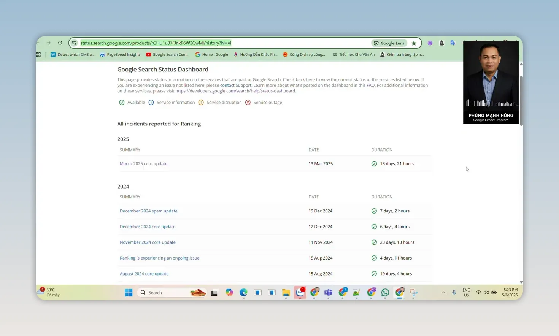Click the '6 days, 4 hours' duration text
559x336 pixels.
pyautogui.click(x=395, y=227)
